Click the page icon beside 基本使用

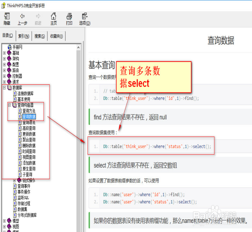[x=15, y=99]
